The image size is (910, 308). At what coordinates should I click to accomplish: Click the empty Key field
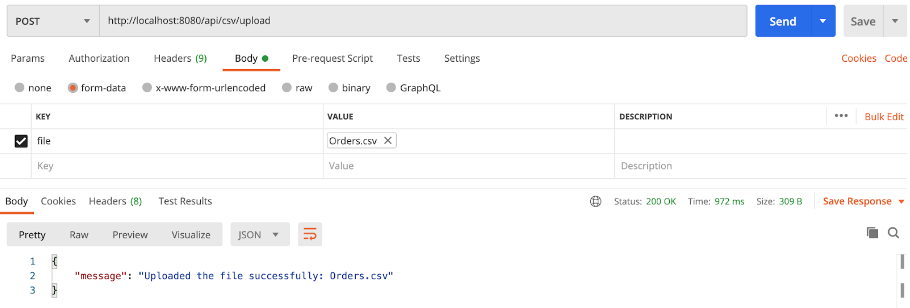tap(177, 166)
